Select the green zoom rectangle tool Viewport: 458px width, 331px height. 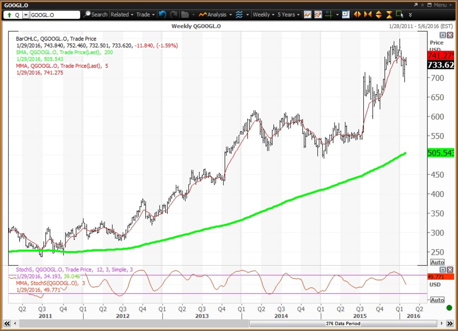400,15
